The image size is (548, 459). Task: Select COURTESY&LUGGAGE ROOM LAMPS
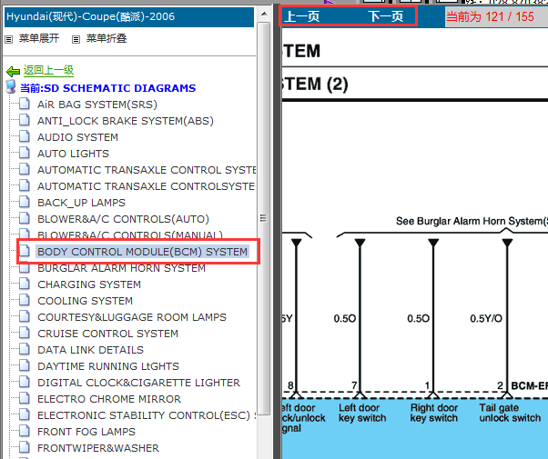tap(132, 317)
